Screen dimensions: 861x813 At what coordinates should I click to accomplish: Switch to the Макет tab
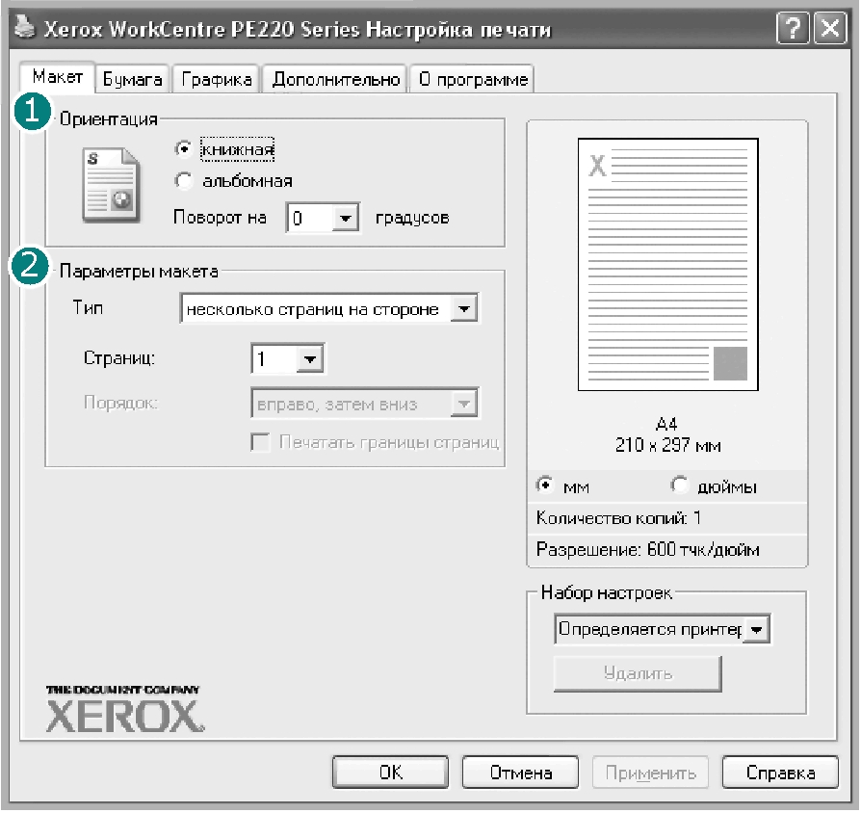click(x=57, y=77)
